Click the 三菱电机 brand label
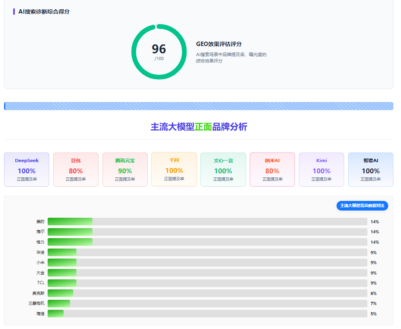The image size is (401, 329). (x=36, y=303)
